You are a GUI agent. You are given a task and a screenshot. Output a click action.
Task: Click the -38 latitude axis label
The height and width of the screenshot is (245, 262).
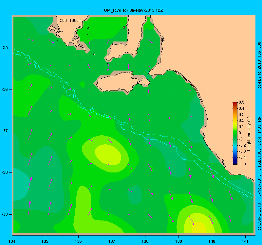pyautogui.click(x=5, y=172)
